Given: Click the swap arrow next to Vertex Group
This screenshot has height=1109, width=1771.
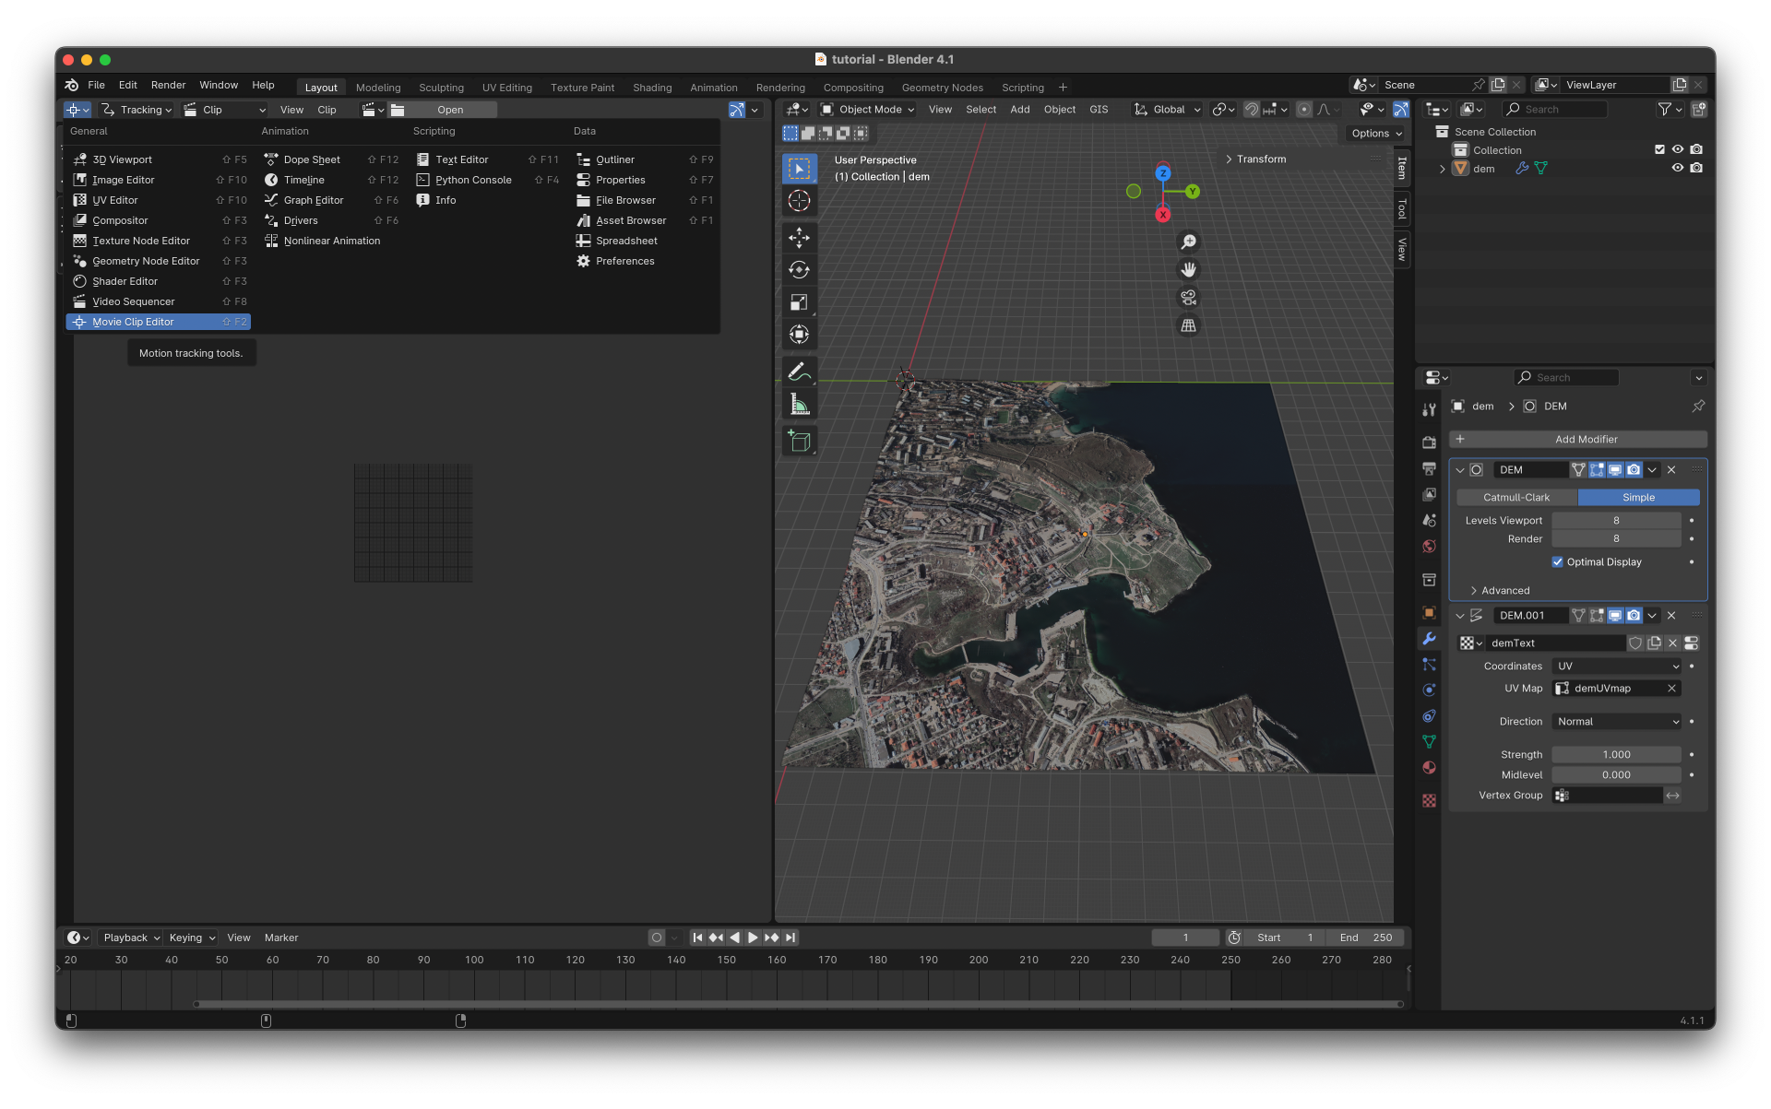Looking at the screenshot, I should (x=1672, y=796).
